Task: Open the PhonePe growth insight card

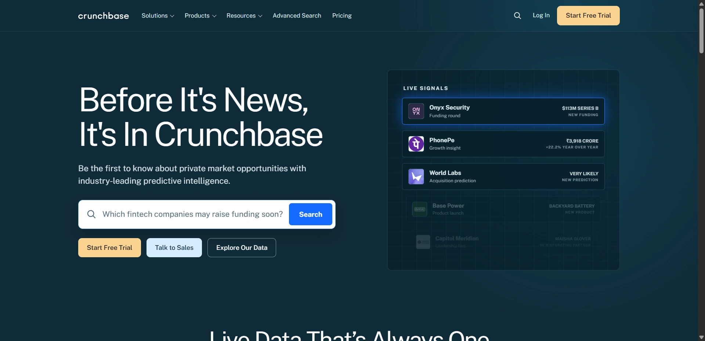Action: tap(503, 144)
